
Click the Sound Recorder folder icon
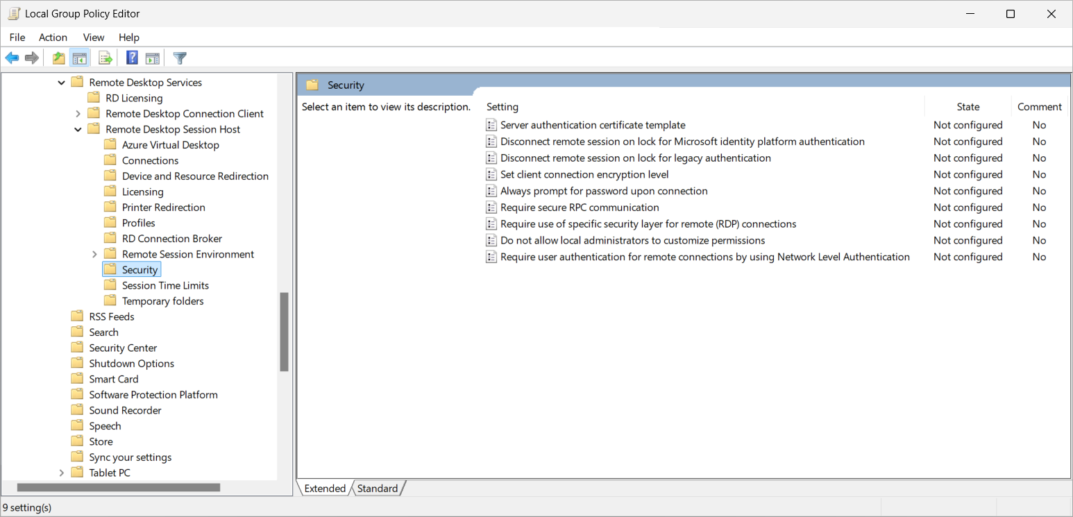point(77,410)
